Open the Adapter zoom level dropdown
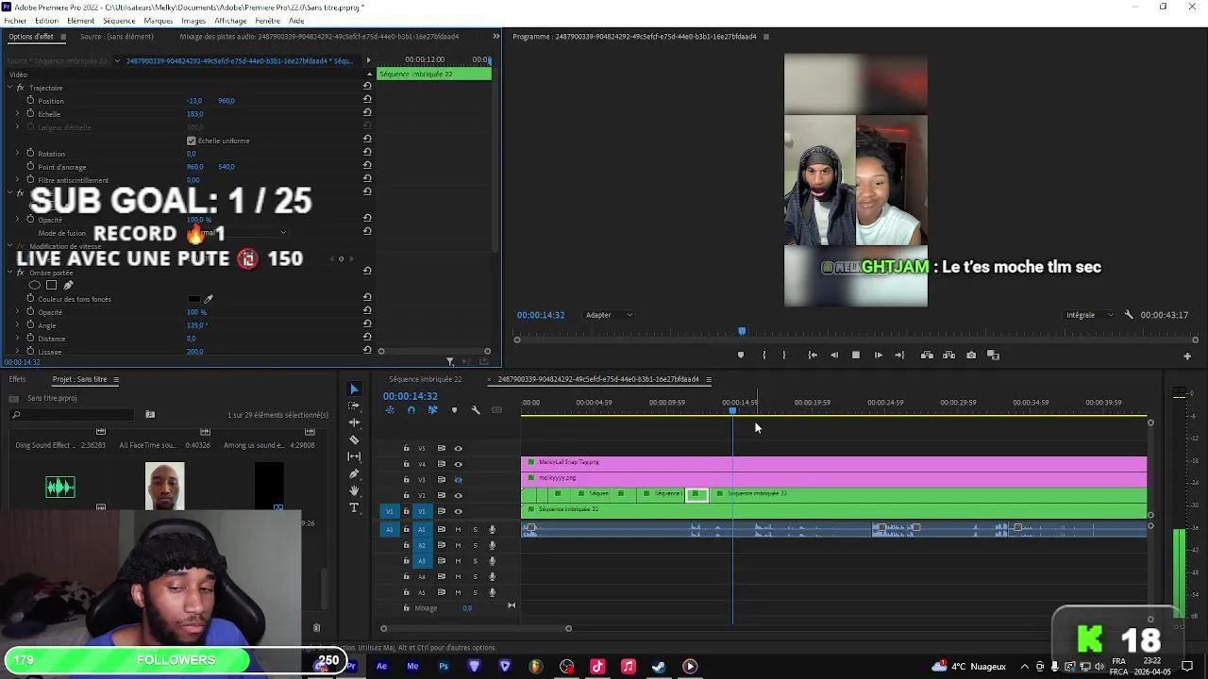This screenshot has width=1208, height=679. pos(609,315)
